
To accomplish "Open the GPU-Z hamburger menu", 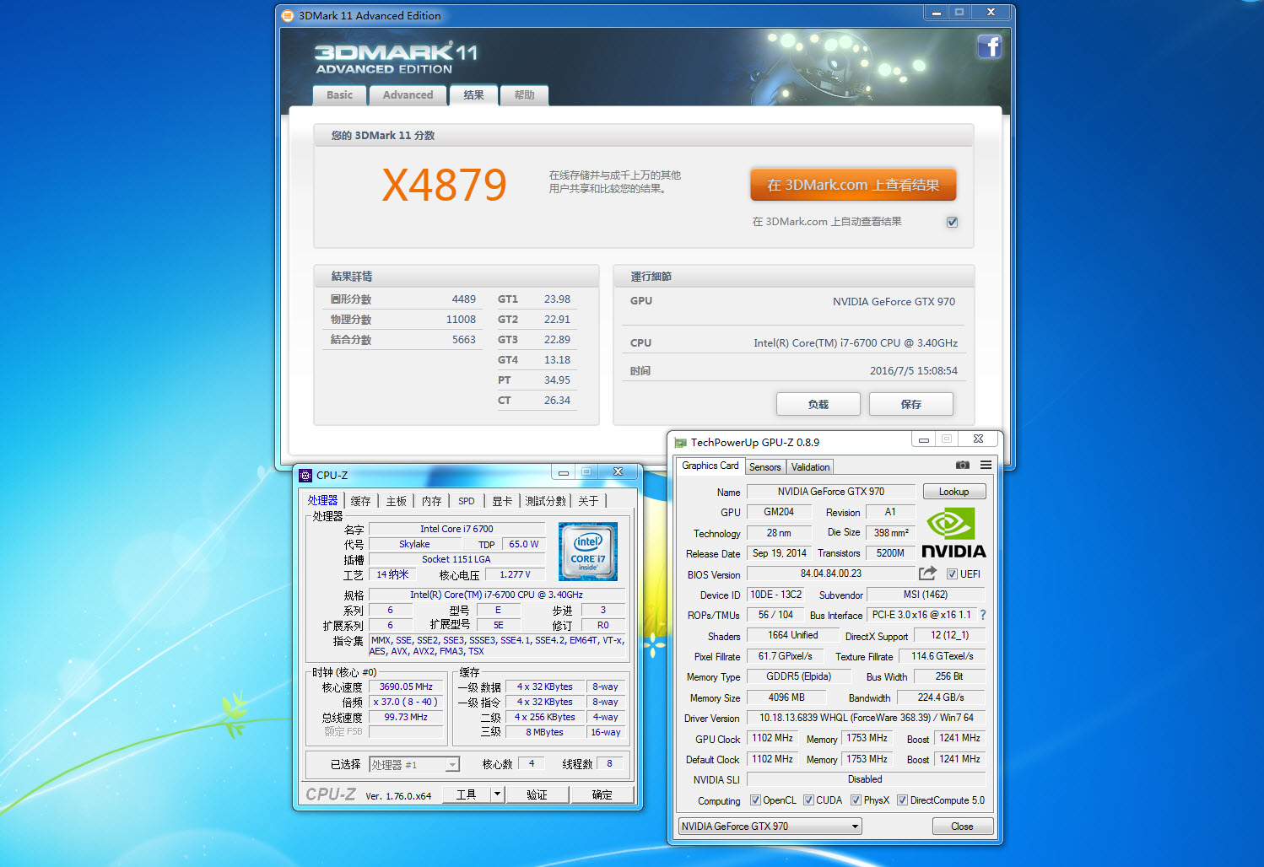I will tap(986, 465).
